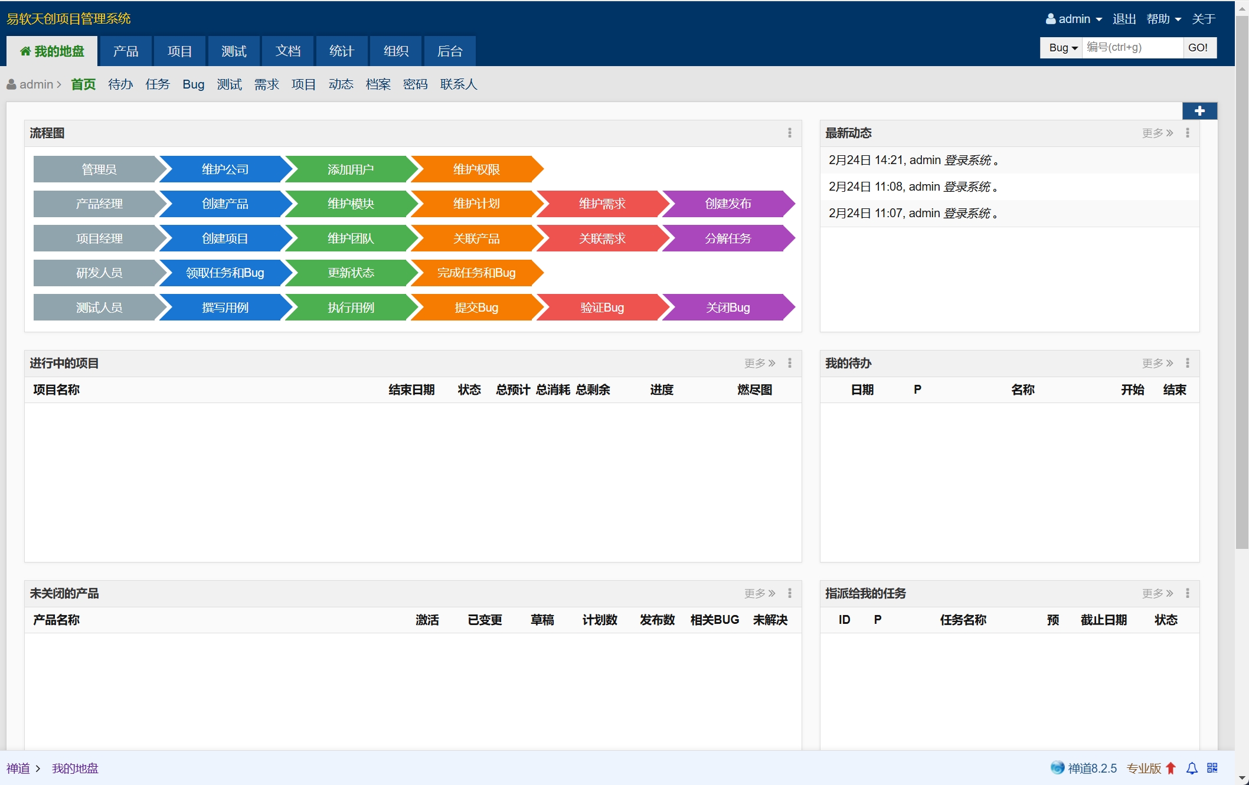Open the Bug search type dropdown
The image size is (1249, 785).
[1062, 48]
